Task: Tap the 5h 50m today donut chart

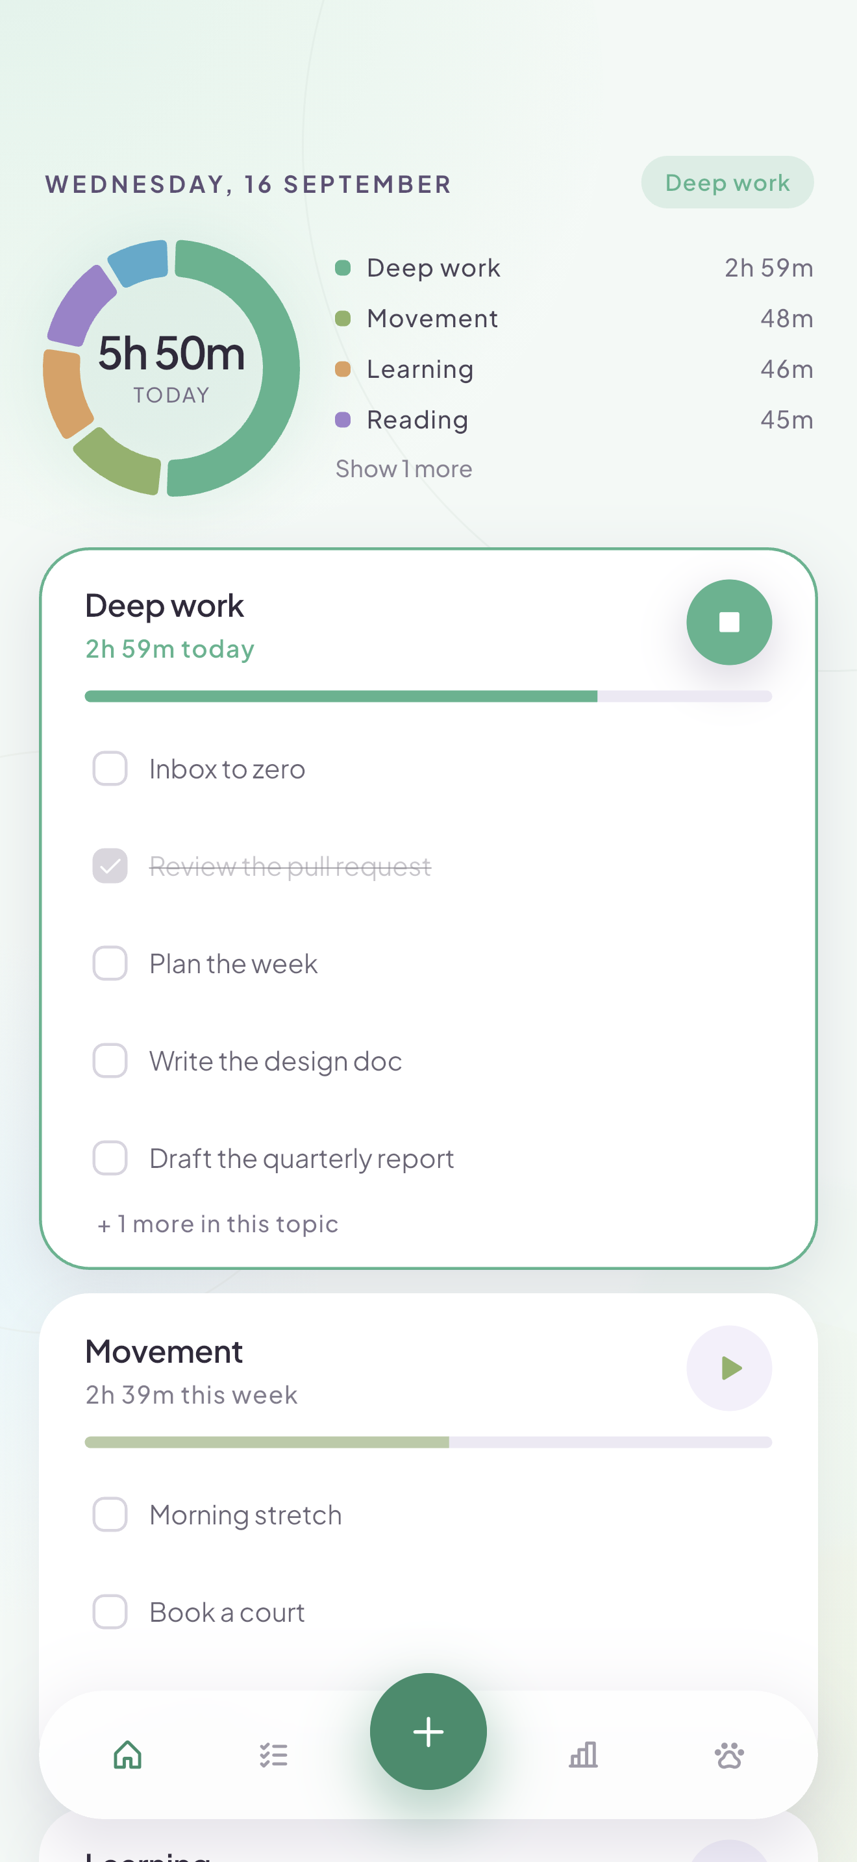Action: 171,368
